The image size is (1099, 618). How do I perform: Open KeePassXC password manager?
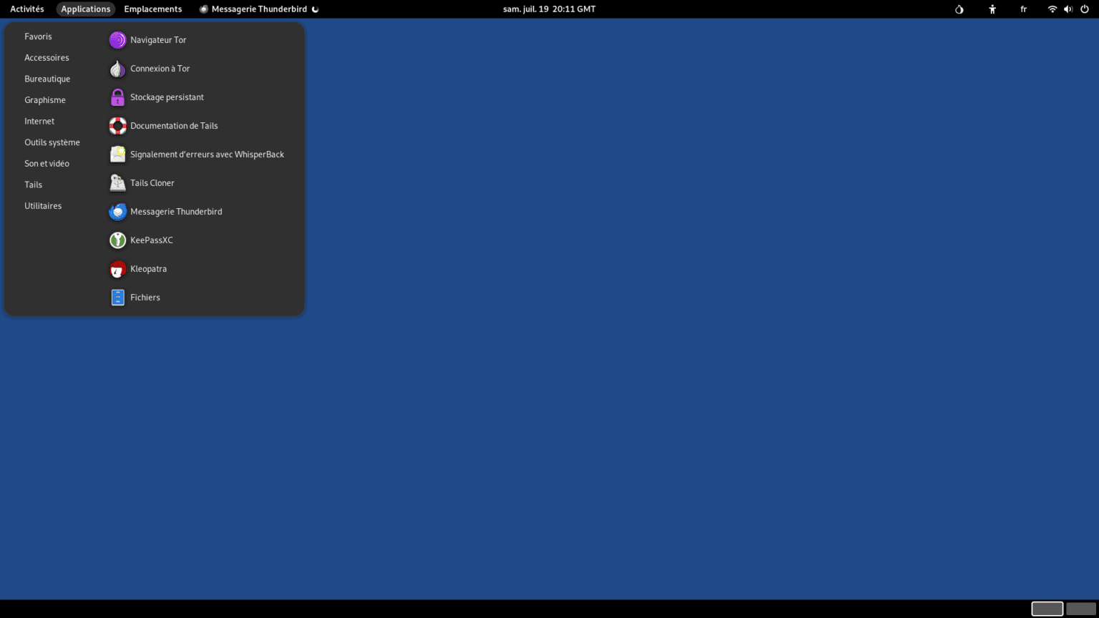pyautogui.click(x=151, y=240)
